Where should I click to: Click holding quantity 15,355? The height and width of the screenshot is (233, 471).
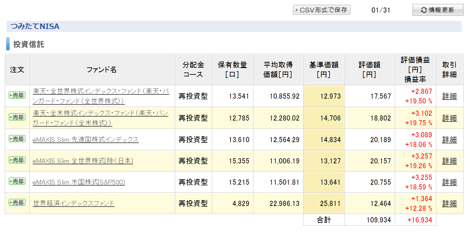[x=239, y=161]
